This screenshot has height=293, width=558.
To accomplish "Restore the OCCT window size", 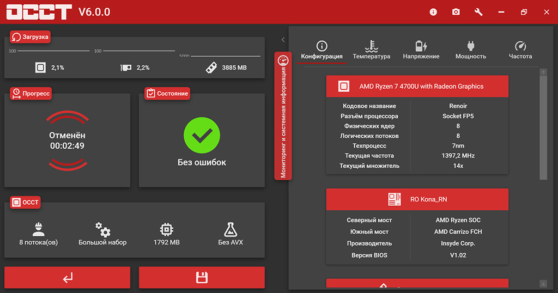I will pyautogui.click(x=524, y=12).
